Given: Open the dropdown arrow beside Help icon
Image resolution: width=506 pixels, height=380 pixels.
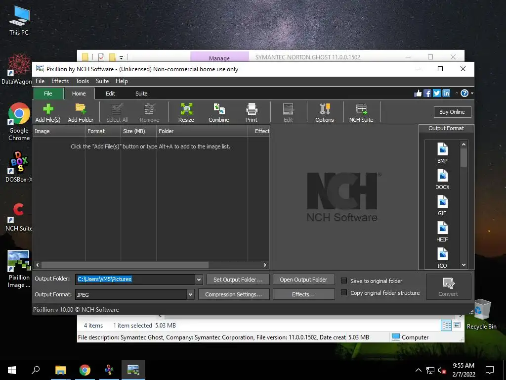Looking at the screenshot, I should [x=472, y=94].
